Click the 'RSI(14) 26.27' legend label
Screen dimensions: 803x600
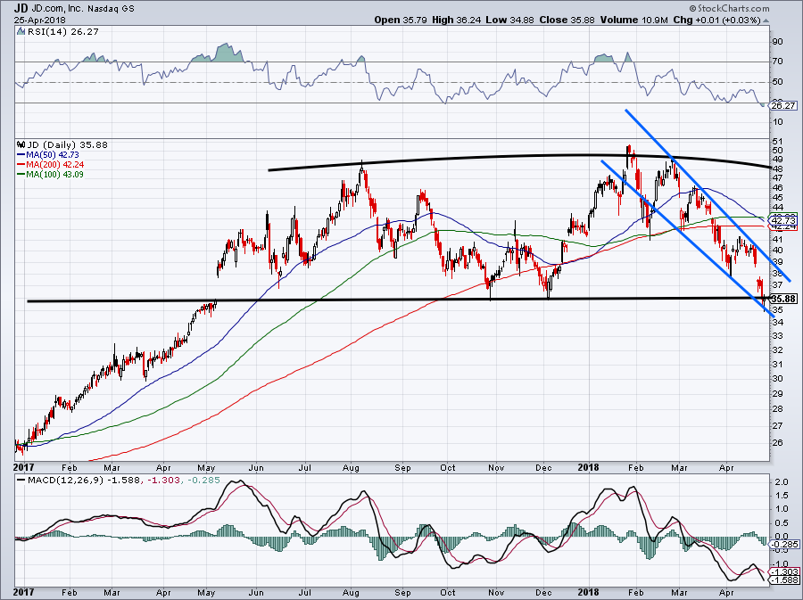pos(63,31)
